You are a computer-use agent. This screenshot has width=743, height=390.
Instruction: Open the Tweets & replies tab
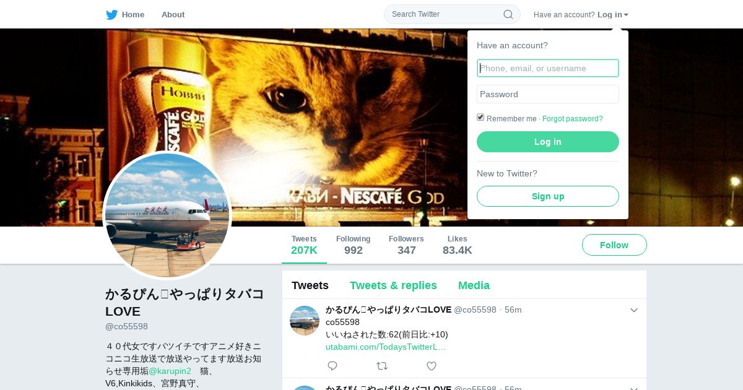(393, 285)
